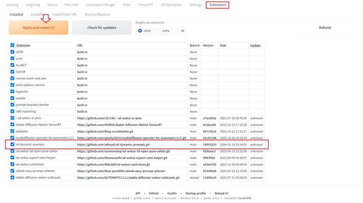The image size is (363, 203).
Task: Click the Update column header
Action: click(x=255, y=45)
